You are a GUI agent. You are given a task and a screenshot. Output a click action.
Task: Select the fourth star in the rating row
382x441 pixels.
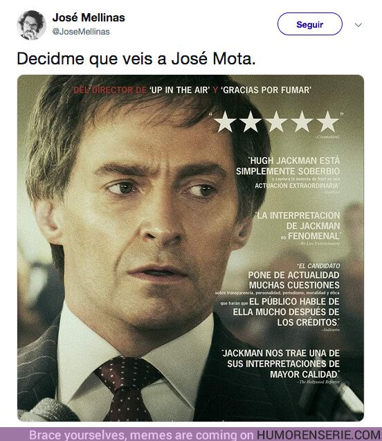pos(302,122)
